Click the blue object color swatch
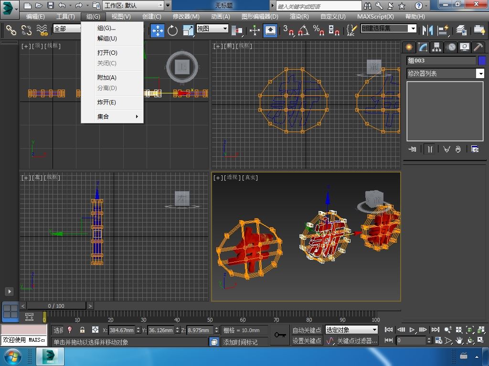The image size is (489, 366). (x=481, y=61)
